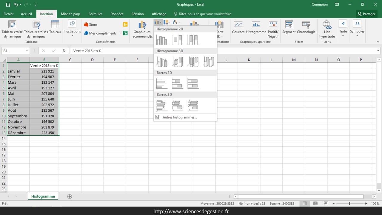Click the Partager button
Image resolution: width=382 pixels, height=215 pixels.
tap(366, 14)
